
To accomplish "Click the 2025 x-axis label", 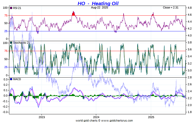I will tap(151, 117).
